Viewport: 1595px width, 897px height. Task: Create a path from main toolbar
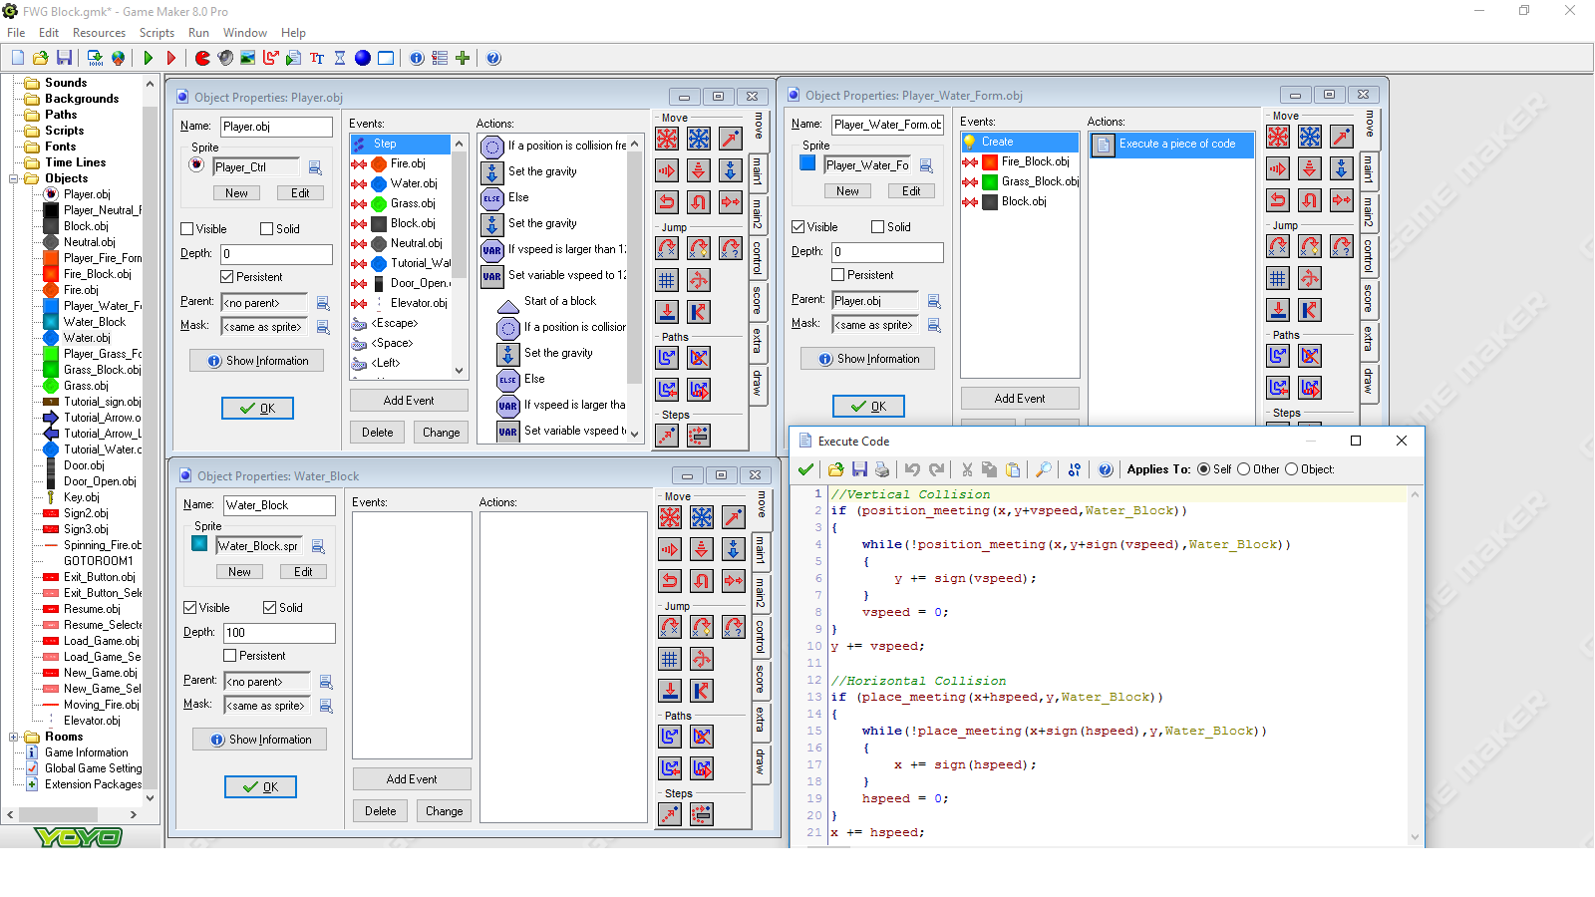pos(270,58)
